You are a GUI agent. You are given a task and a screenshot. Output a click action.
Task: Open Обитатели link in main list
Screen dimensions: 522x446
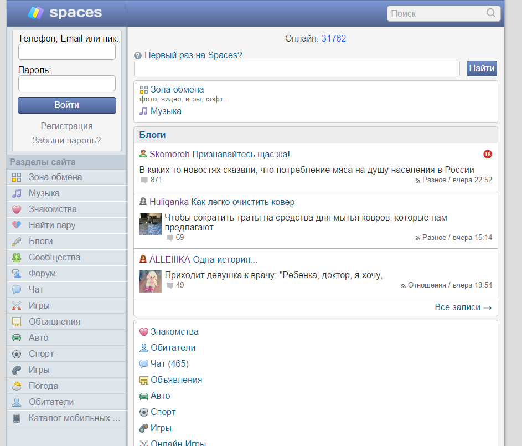coord(173,348)
